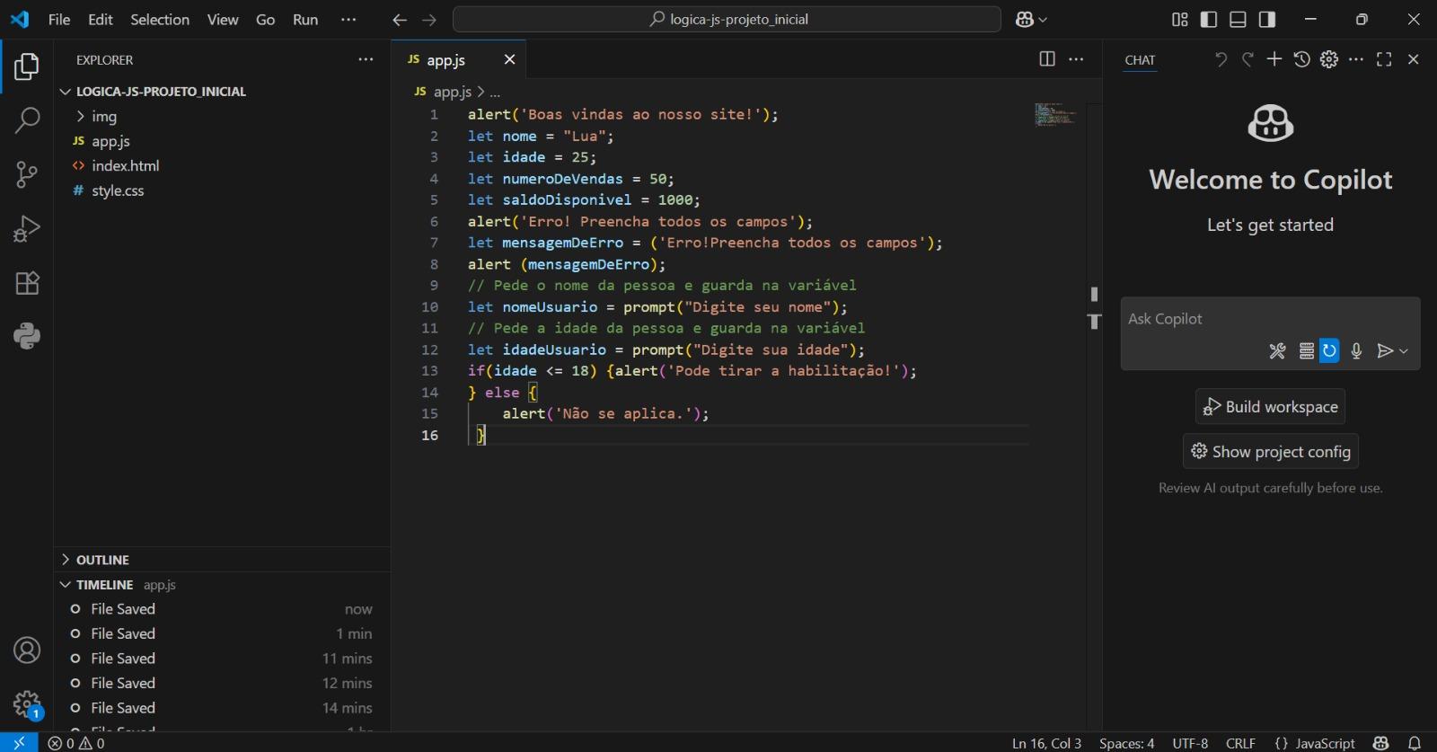Show chat history clock icon
1437x752 pixels.
[x=1301, y=59]
